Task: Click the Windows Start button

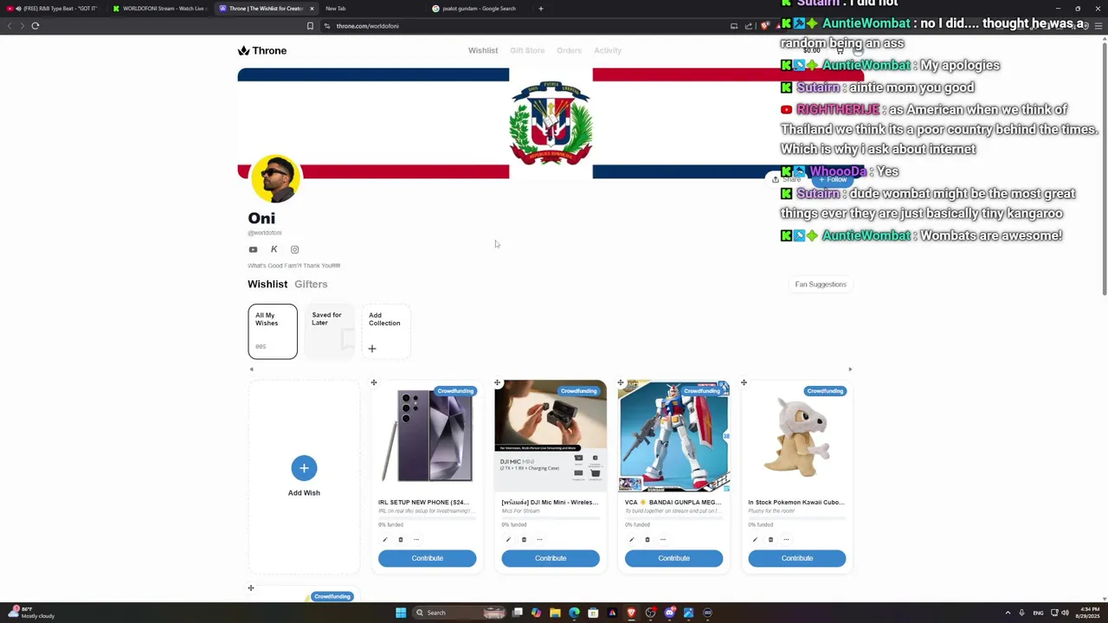Action: coord(401,613)
